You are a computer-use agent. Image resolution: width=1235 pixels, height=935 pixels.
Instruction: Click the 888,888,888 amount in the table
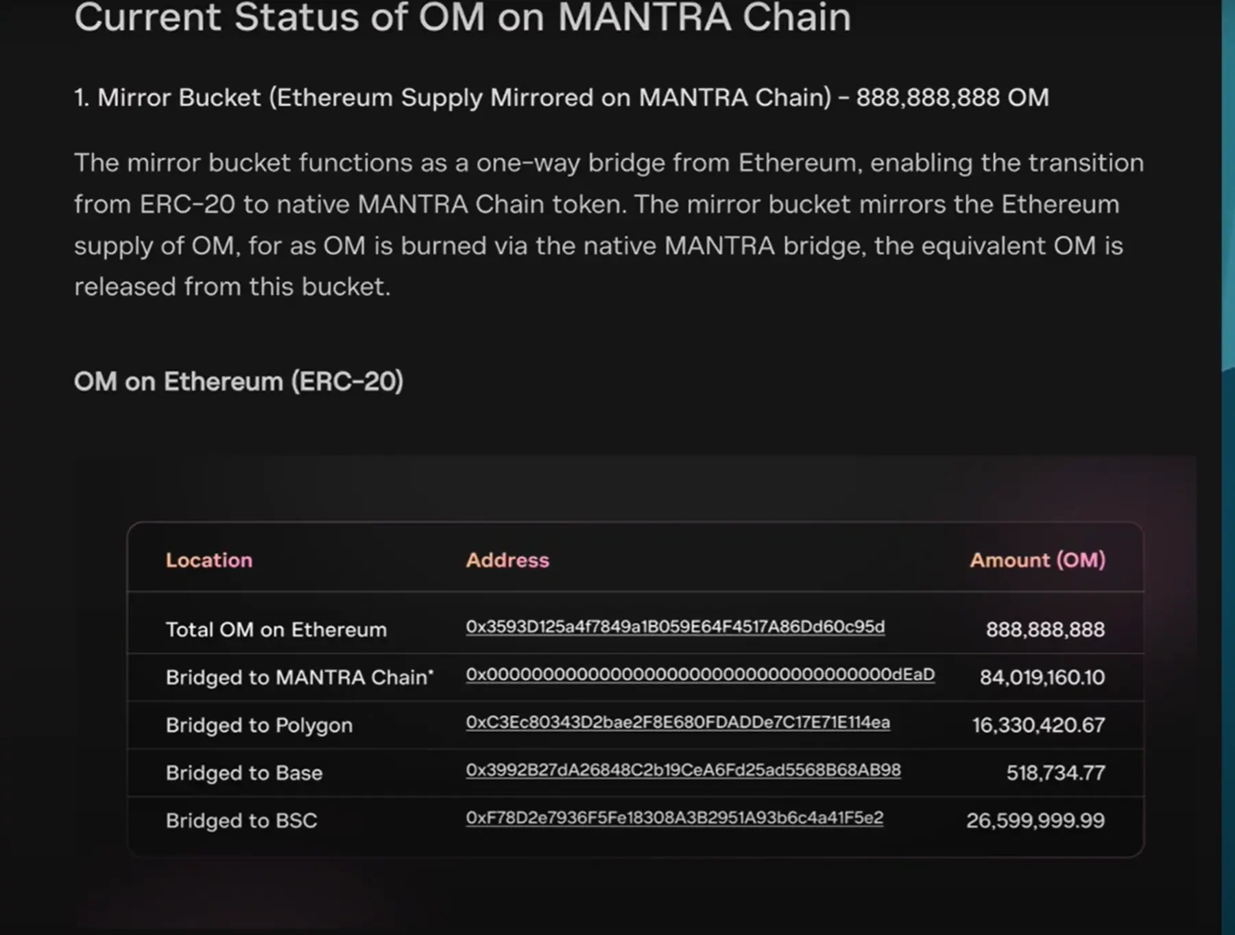[x=1045, y=630]
